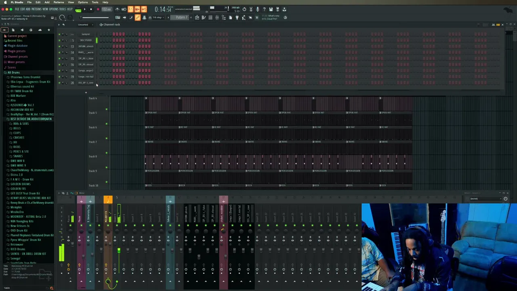Open the Channel rack view icon

tap(210, 17)
